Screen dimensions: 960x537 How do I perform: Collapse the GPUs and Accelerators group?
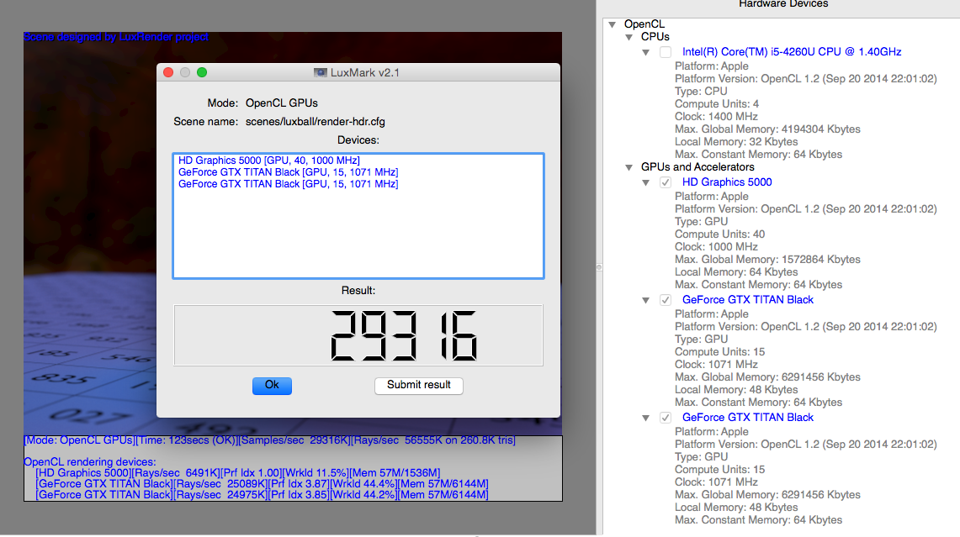pos(629,167)
